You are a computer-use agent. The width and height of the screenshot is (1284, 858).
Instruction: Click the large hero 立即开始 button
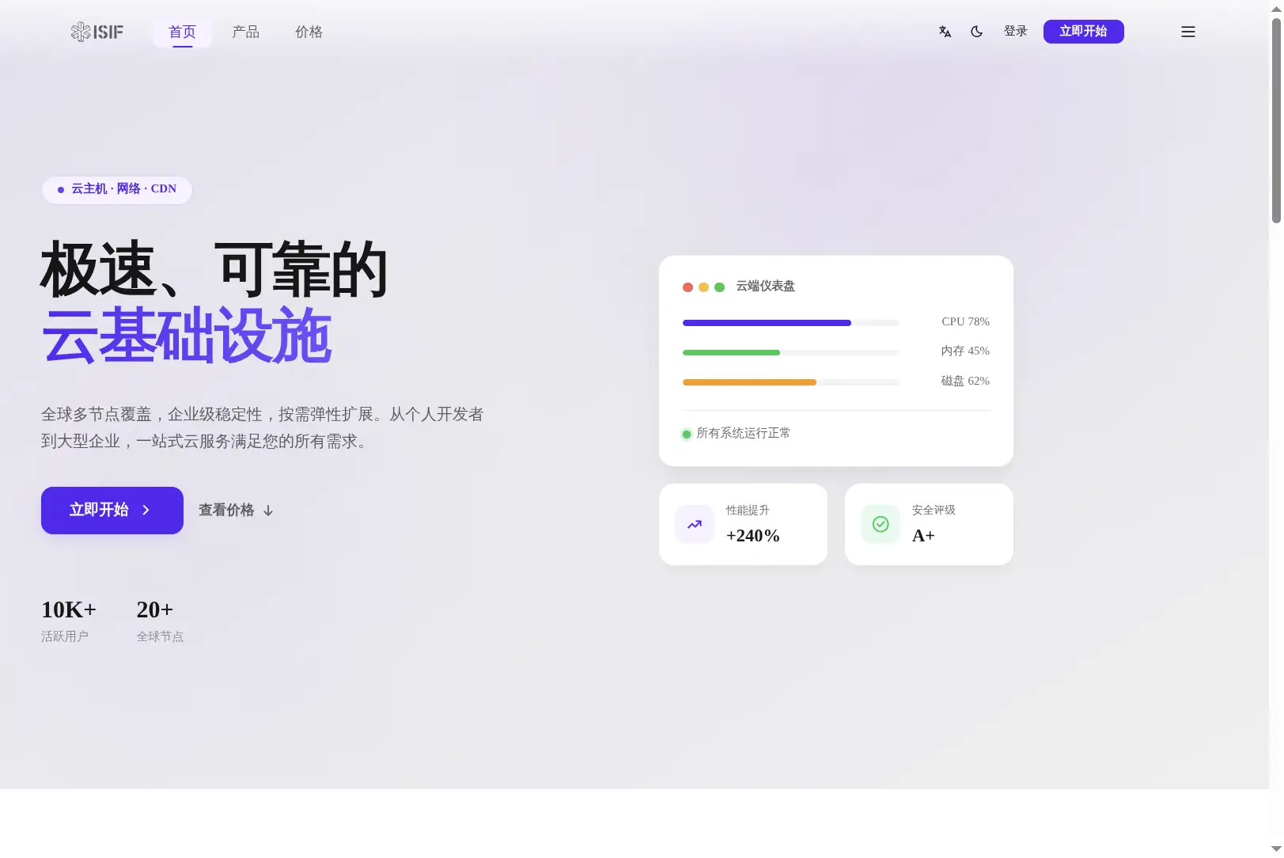tap(112, 511)
